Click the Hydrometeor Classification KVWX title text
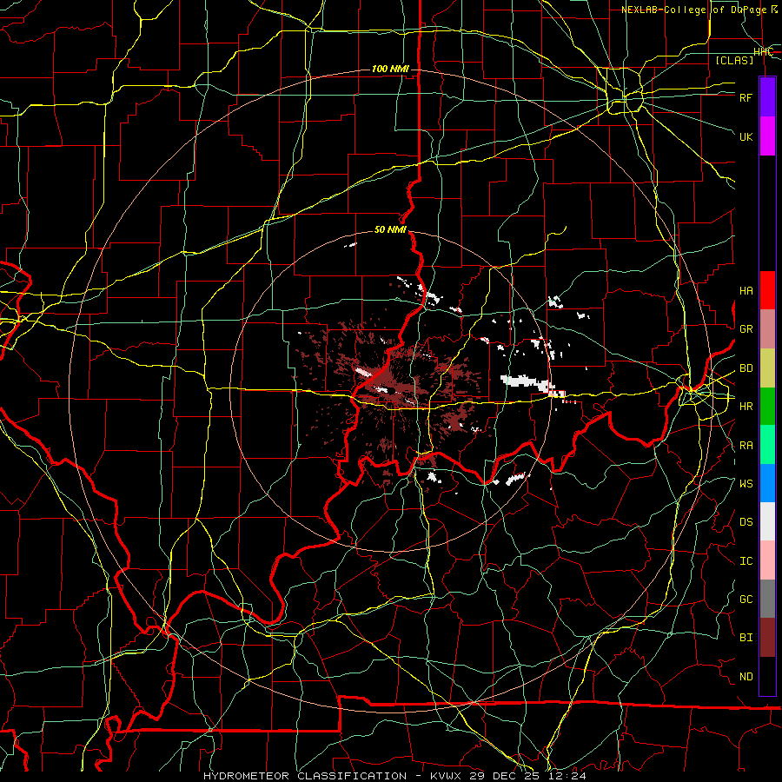Image resolution: width=782 pixels, height=782 pixels. tap(394, 776)
